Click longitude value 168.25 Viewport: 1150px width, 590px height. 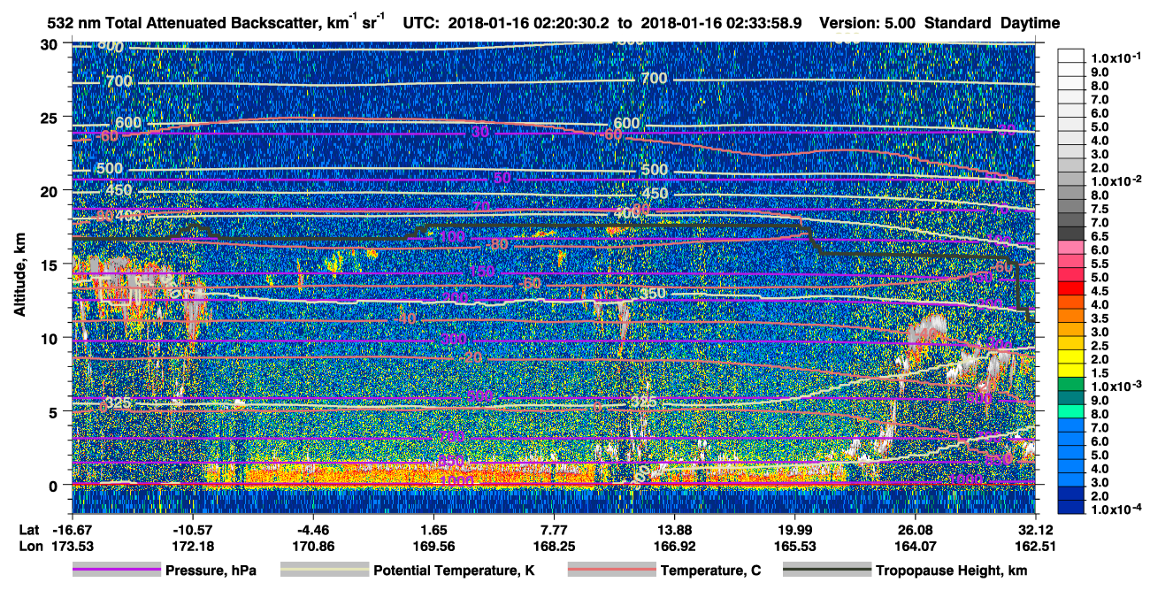(x=554, y=546)
